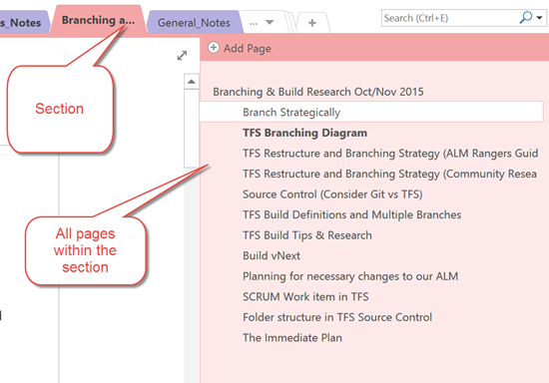
Task: Click the full page view expand icon
Action: pyautogui.click(x=182, y=55)
